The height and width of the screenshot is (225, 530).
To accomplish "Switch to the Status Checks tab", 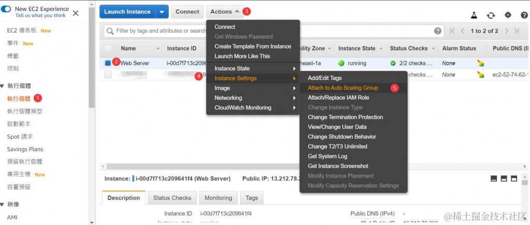I will 172,198.
